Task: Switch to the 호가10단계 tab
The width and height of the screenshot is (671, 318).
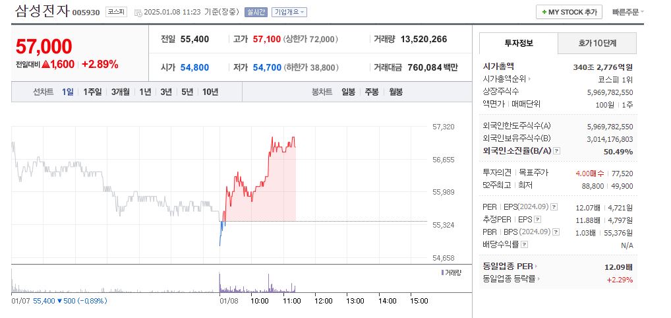Action: click(x=597, y=43)
